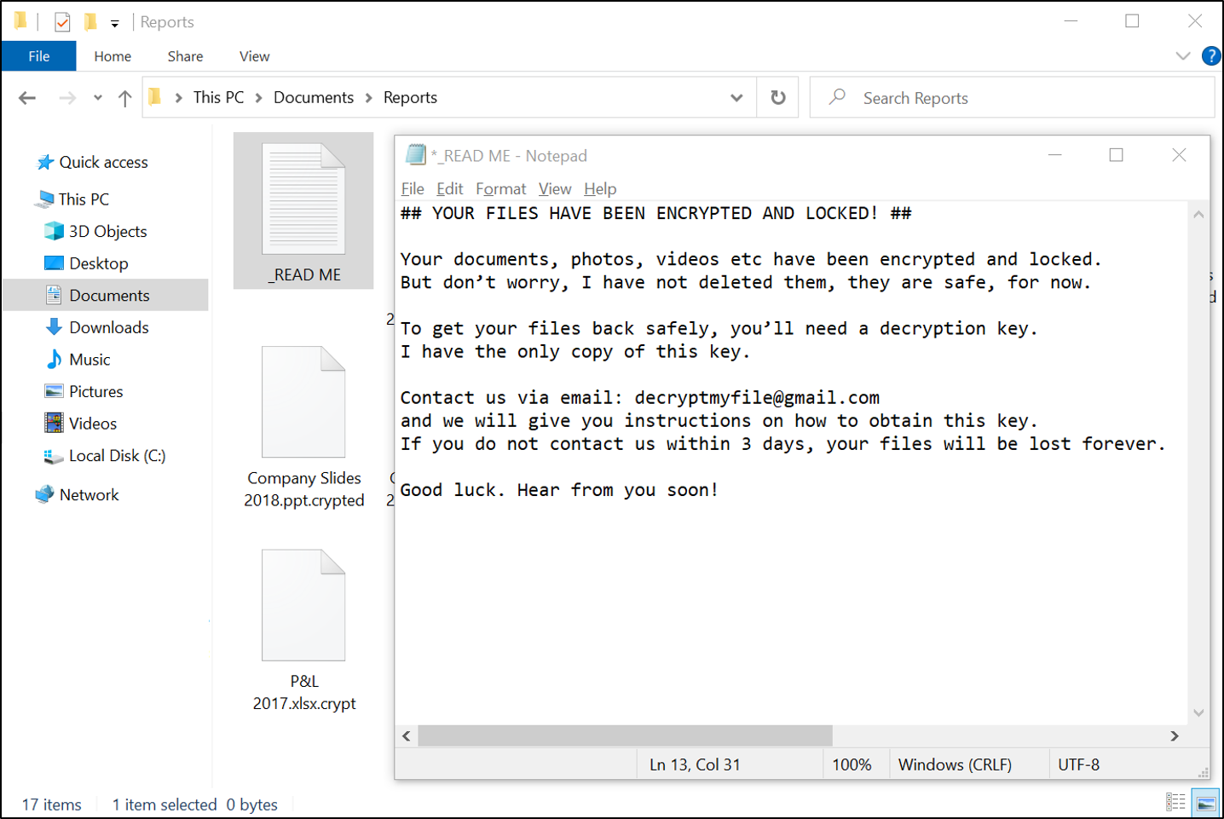The width and height of the screenshot is (1224, 819).
Task: Open Downloads in the sidebar
Action: point(109,327)
